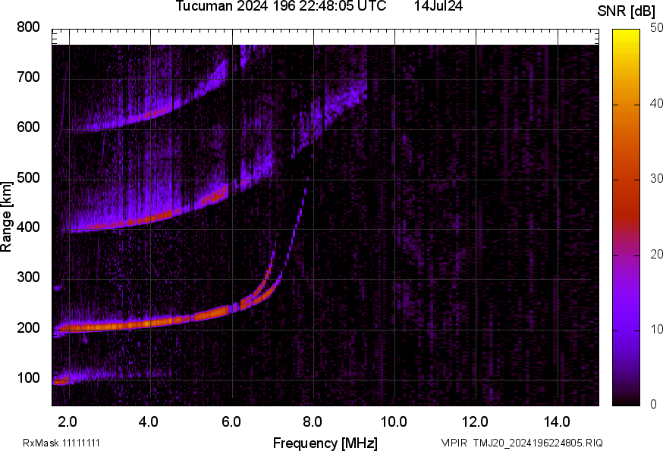Click the frequency tick label "14.0"

pos(557,421)
